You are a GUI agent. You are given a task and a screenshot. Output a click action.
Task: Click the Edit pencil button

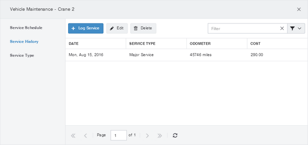click(117, 28)
